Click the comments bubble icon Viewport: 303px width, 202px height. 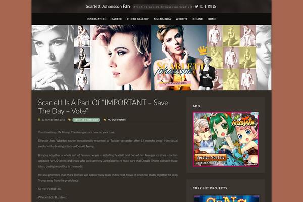pyautogui.click(x=105, y=120)
